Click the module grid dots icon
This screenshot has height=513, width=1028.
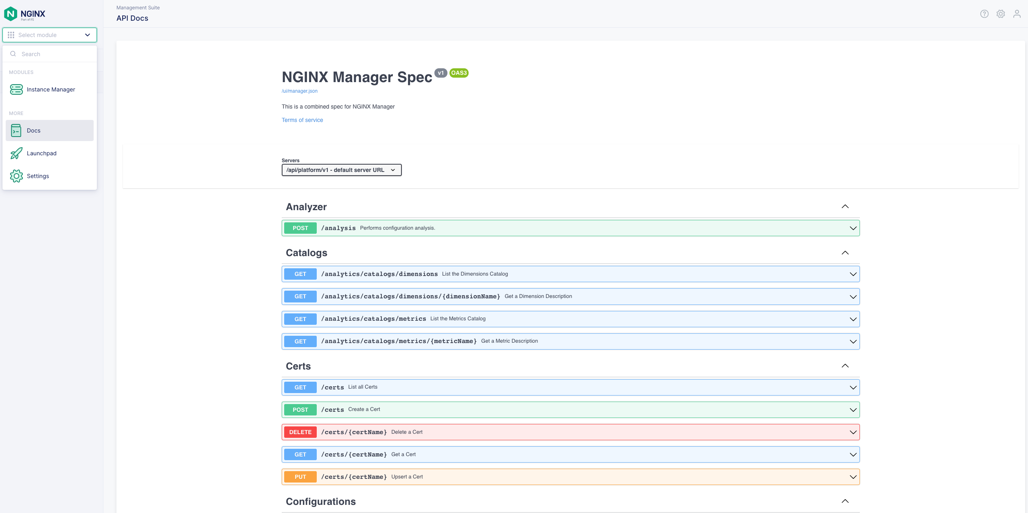(x=11, y=35)
